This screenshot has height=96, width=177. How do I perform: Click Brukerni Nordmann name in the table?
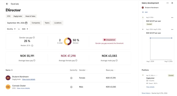20,77
